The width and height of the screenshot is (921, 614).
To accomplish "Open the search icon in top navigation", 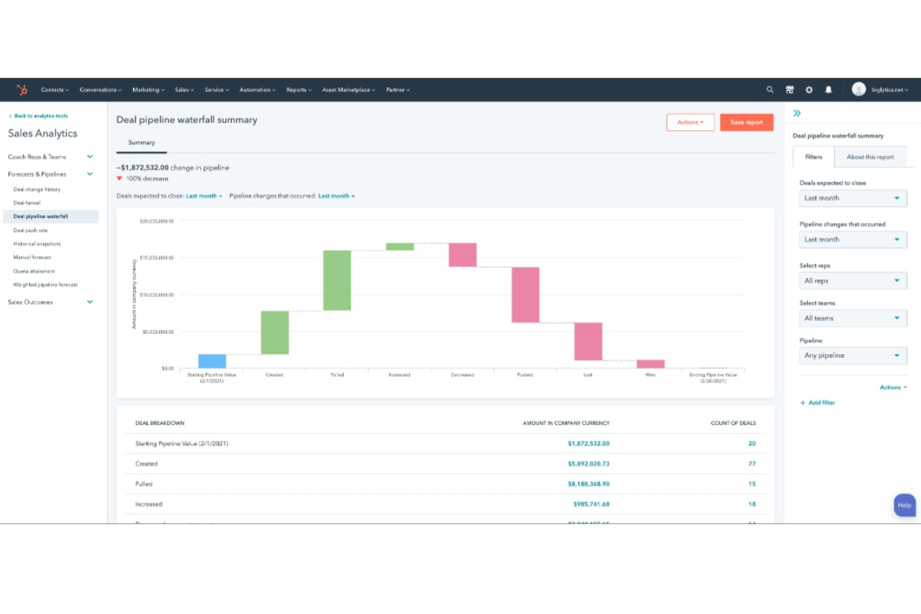I will (770, 90).
